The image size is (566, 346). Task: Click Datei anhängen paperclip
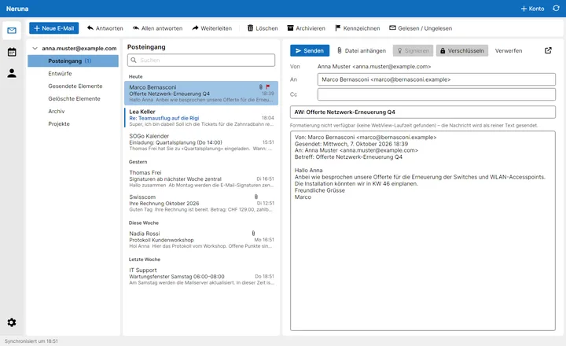pyautogui.click(x=362, y=50)
